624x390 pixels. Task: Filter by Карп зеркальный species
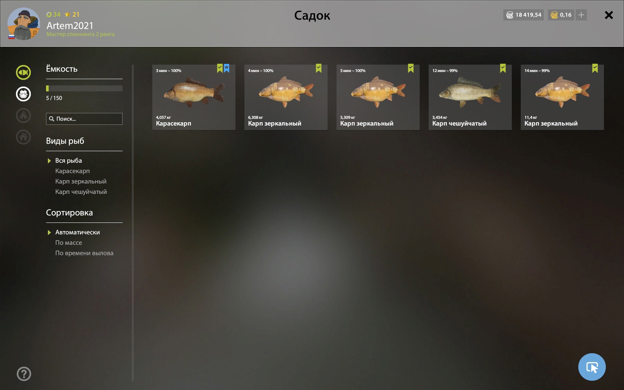[x=81, y=181]
